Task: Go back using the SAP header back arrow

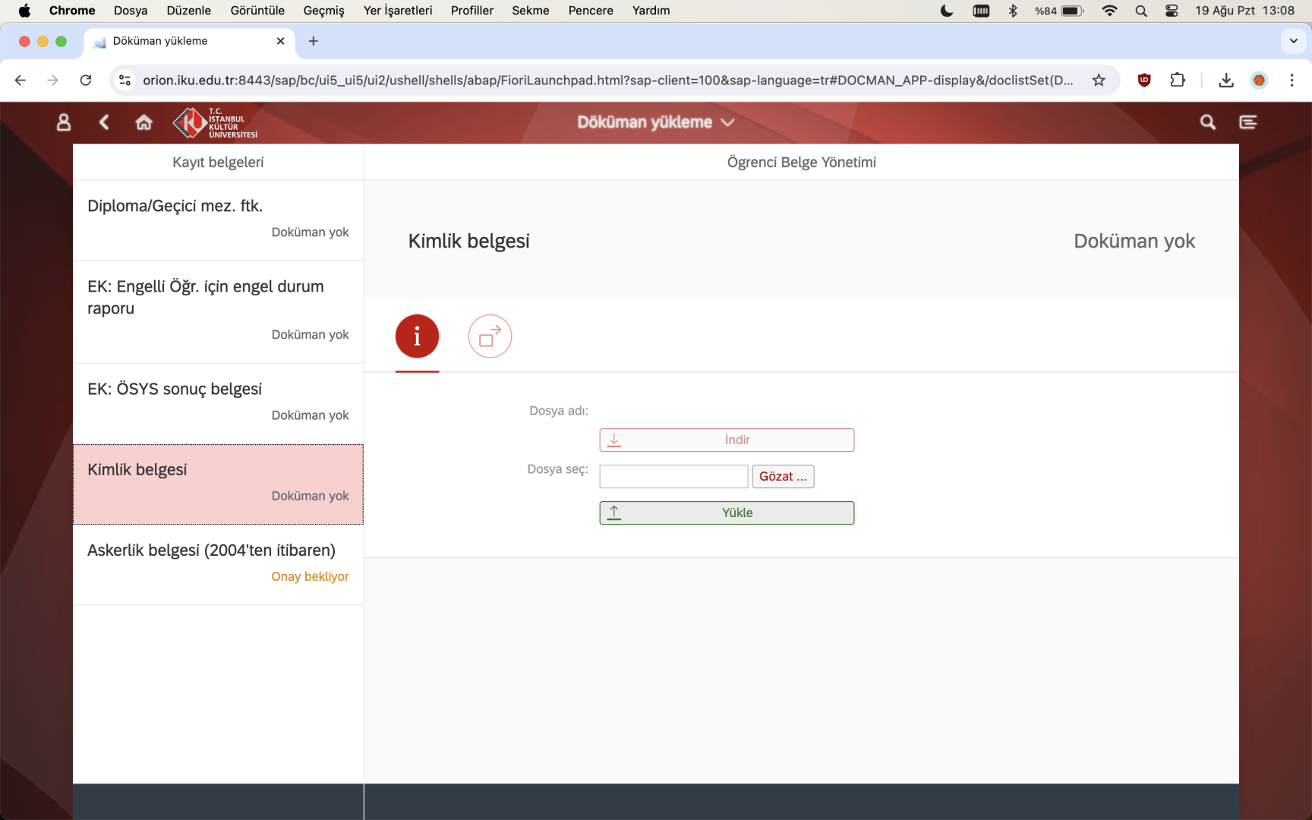Action: [104, 122]
